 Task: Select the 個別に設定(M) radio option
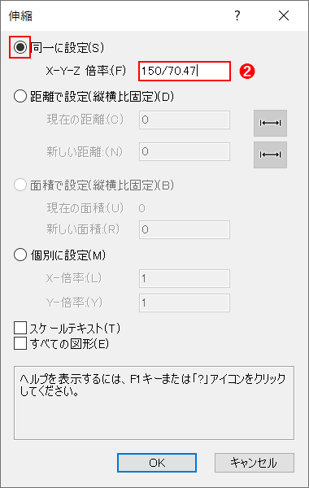[x=20, y=255]
